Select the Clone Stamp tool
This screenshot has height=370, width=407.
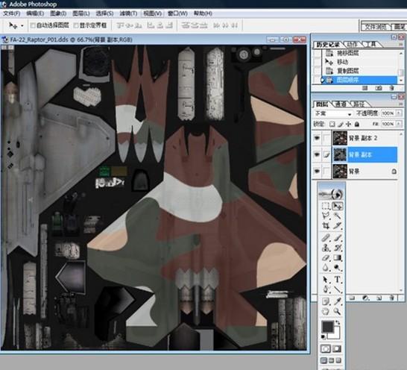coord(326,248)
